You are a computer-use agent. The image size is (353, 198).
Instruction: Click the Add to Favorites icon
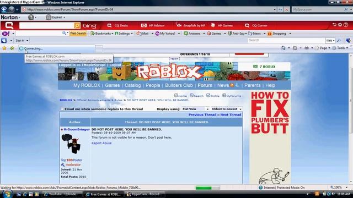(12, 48)
